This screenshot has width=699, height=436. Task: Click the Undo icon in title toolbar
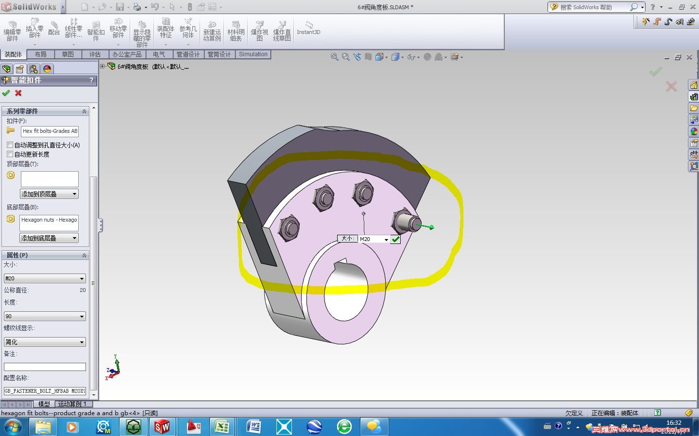click(154, 7)
